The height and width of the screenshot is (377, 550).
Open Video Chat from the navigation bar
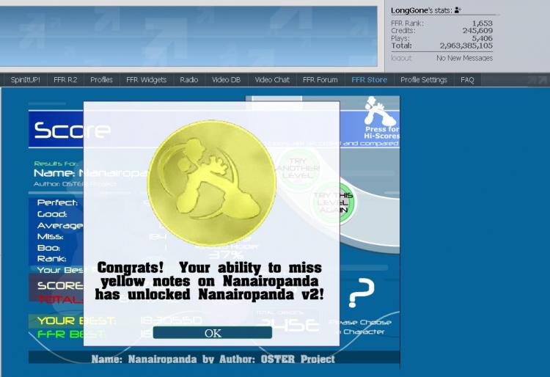272,80
